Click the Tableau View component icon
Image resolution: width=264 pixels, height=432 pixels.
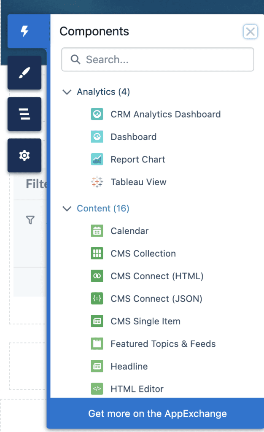click(x=96, y=182)
